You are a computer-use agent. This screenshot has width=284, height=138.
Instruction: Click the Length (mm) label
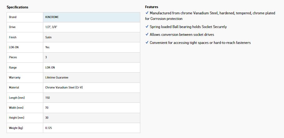click(17, 98)
